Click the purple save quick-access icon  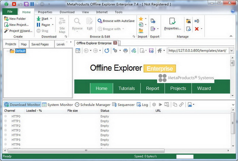26,4
